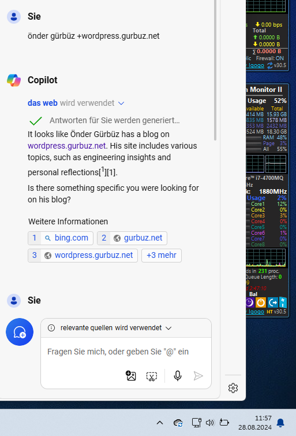Click the 'RAM 48%' bar row
296x436 pixels.
click(267, 138)
